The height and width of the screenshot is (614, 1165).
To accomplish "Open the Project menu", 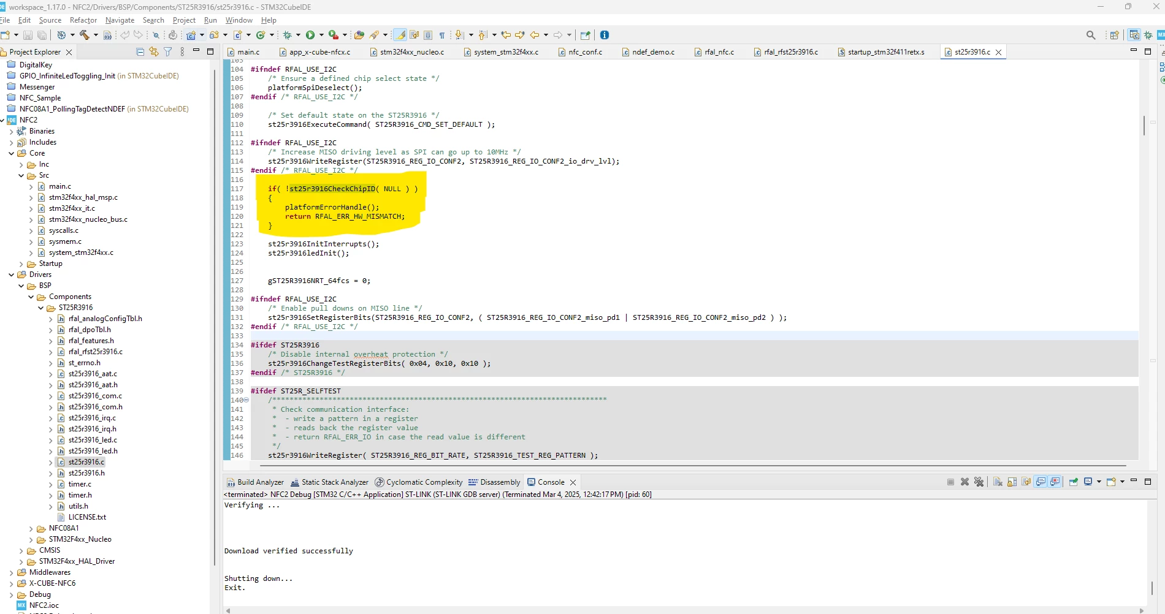I will click(184, 20).
